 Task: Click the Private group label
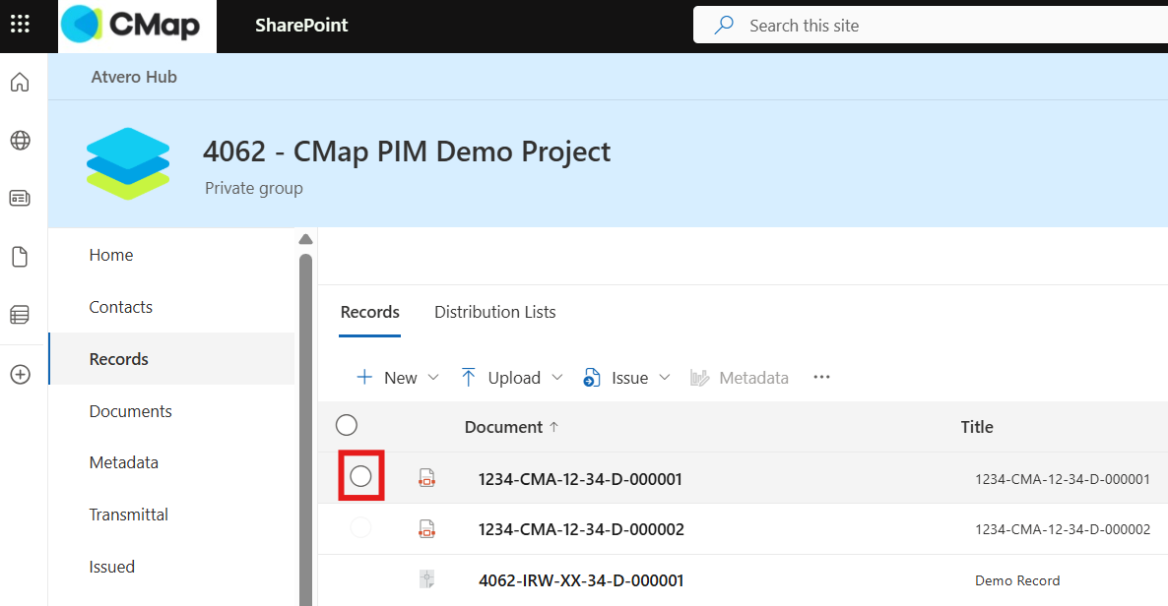(x=254, y=188)
